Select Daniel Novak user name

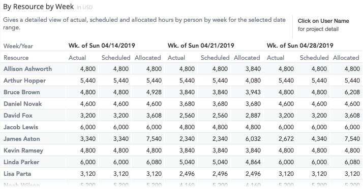click(x=23, y=104)
